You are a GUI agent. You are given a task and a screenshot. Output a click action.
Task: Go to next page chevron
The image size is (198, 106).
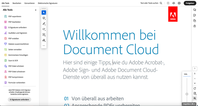[195, 83]
